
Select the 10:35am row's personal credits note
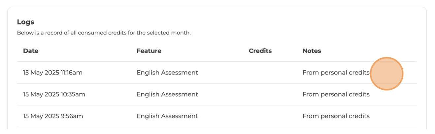tap(336, 94)
